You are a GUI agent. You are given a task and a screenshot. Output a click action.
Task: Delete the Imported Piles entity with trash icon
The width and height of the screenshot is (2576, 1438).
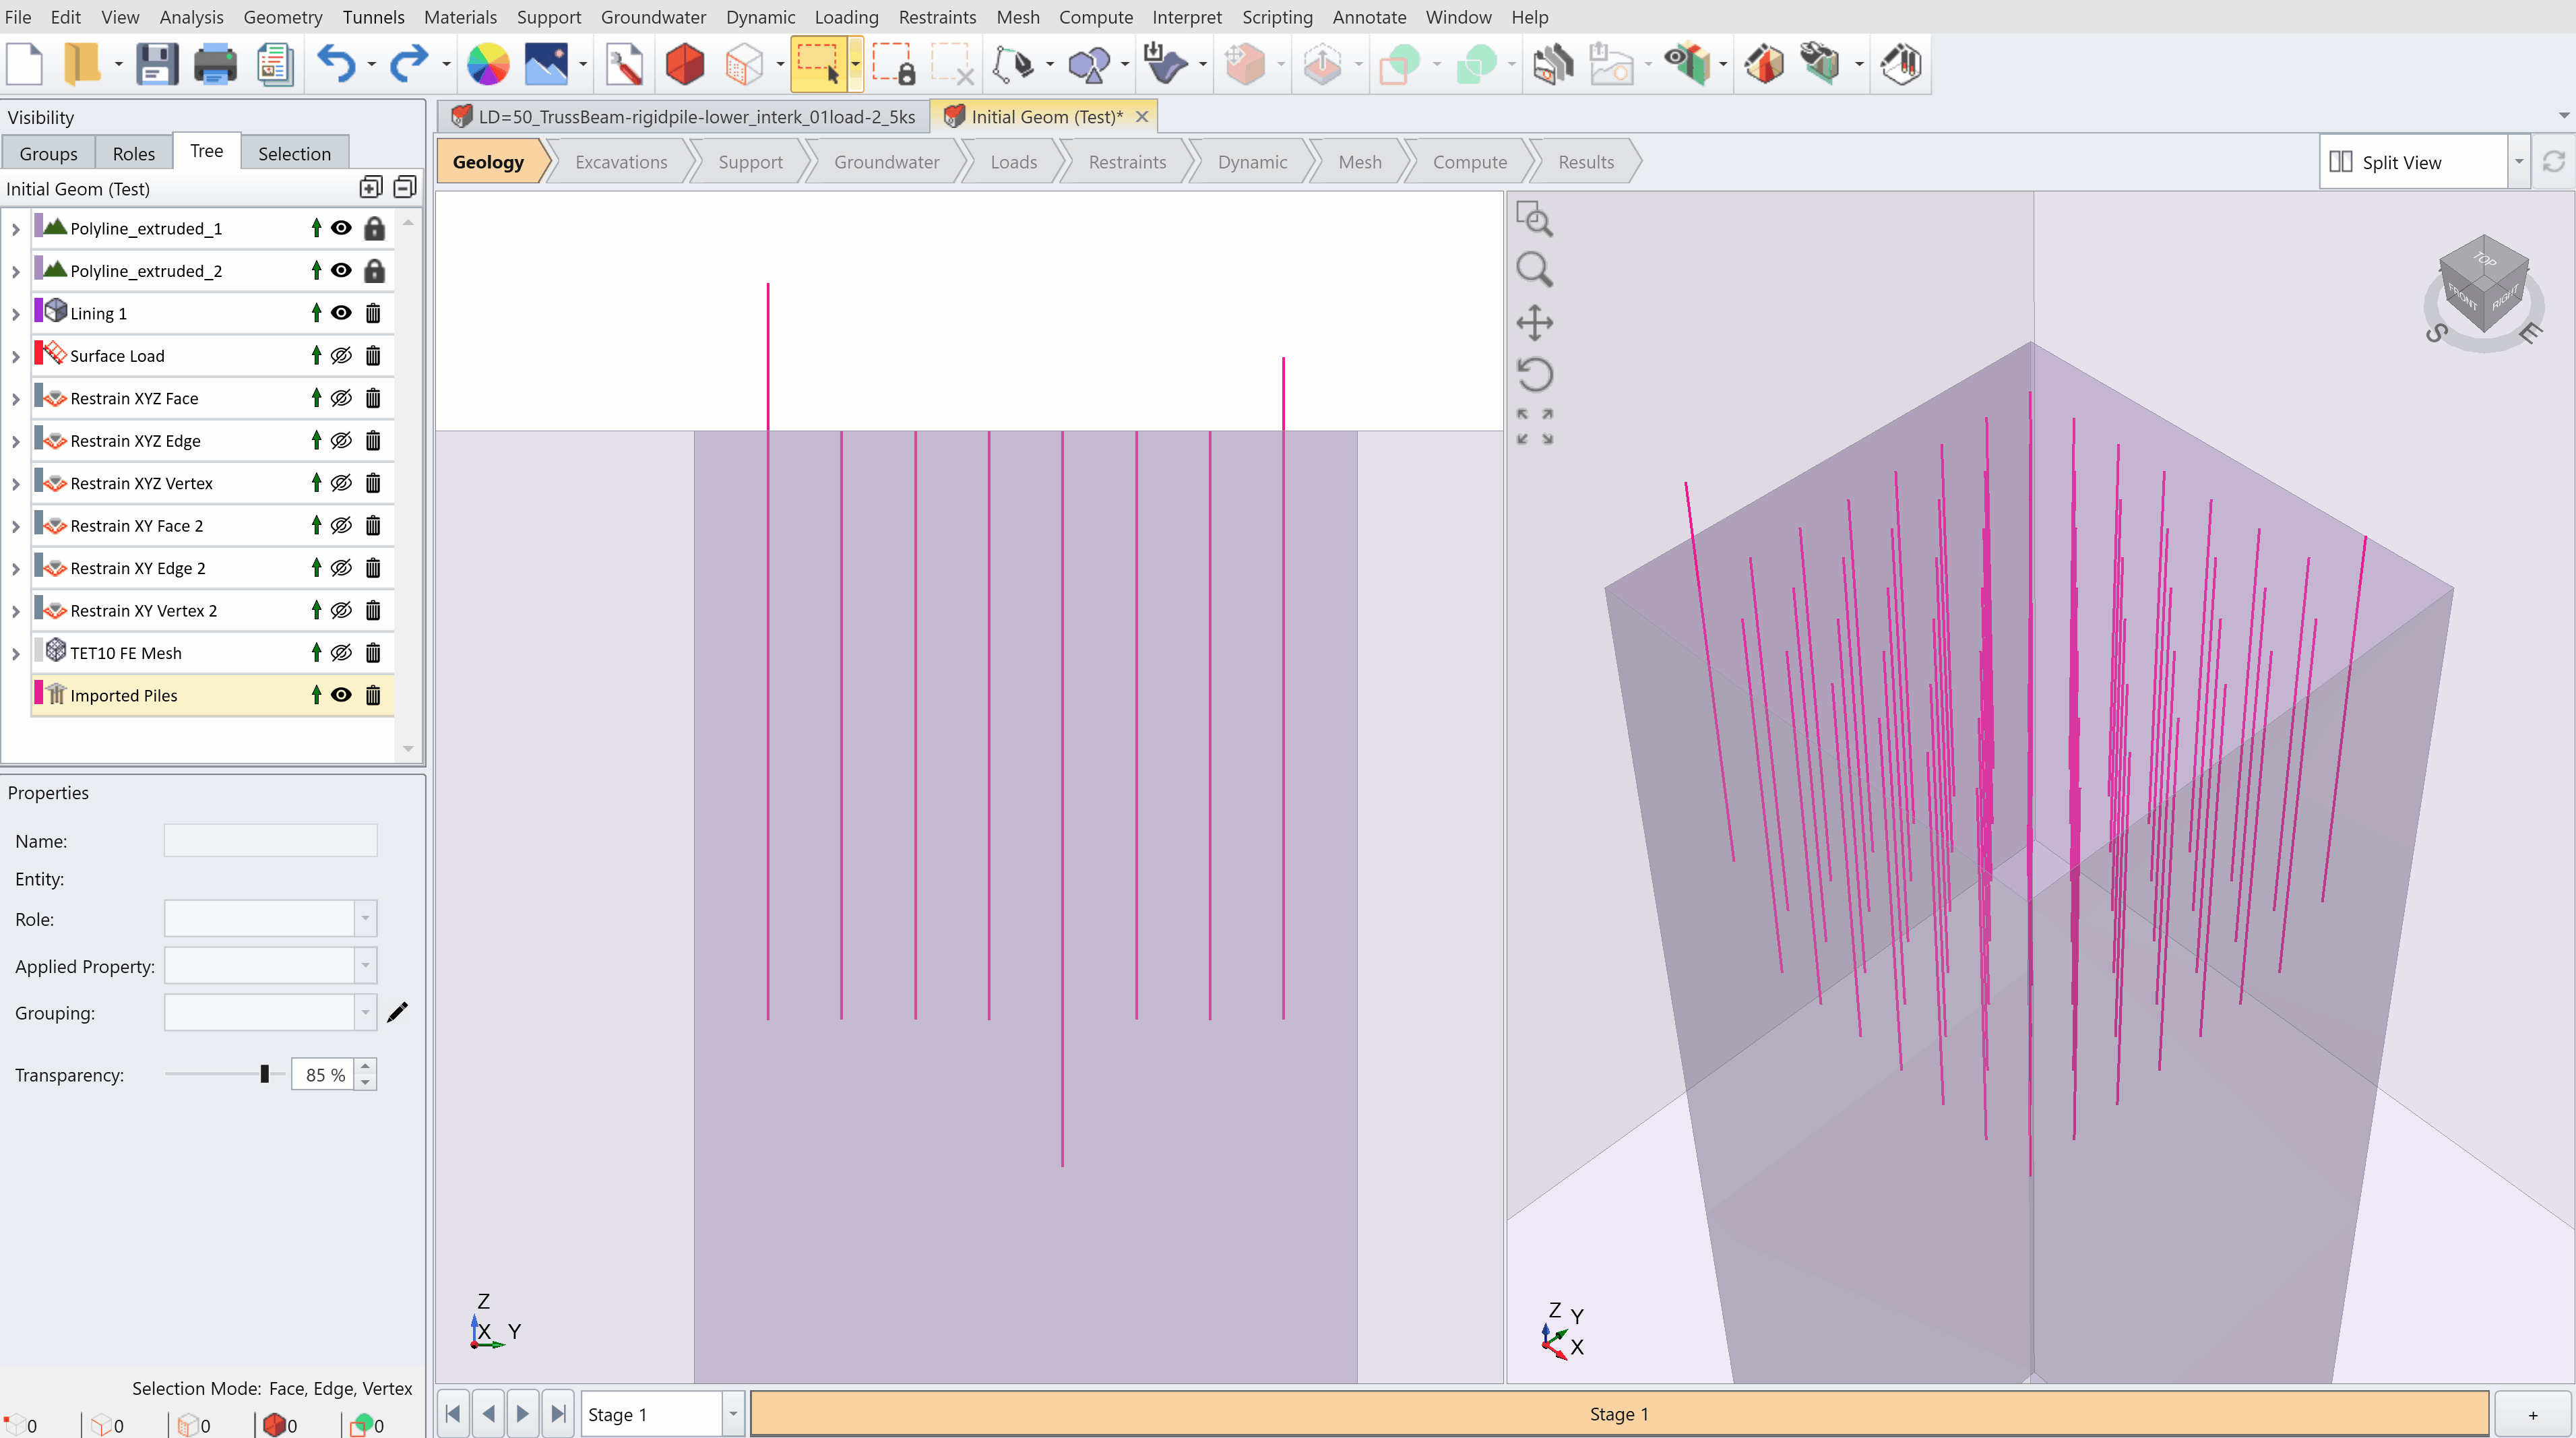pos(373,695)
